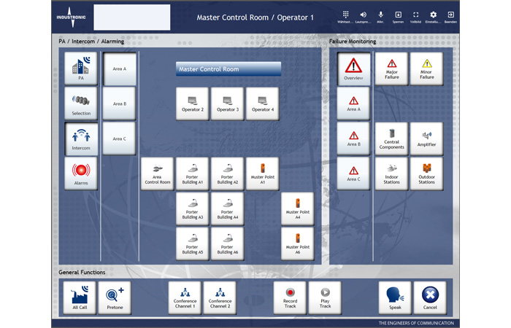This screenshot has width=511, height=328.
Task: Call Porter Building A4 station
Action: coord(227,208)
